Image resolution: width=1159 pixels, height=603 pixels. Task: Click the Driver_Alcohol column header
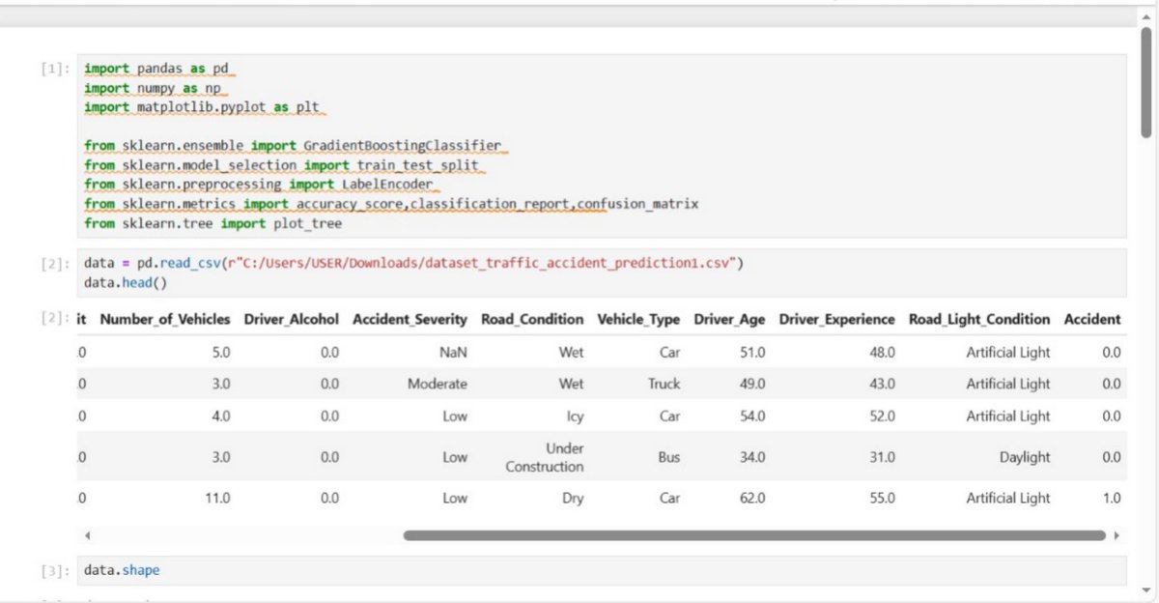pos(292,319)
